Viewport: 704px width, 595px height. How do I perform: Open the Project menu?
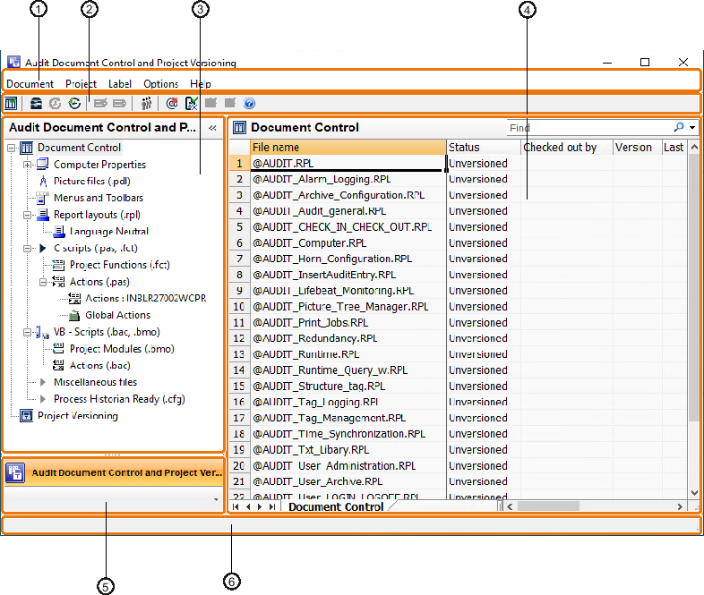[x=81, y=84]
